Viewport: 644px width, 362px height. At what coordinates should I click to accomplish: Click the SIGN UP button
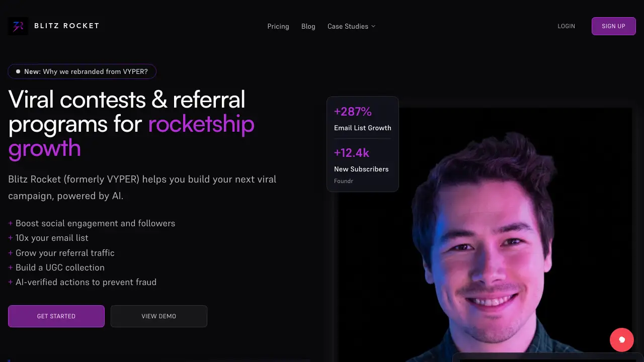coord(614,26)
